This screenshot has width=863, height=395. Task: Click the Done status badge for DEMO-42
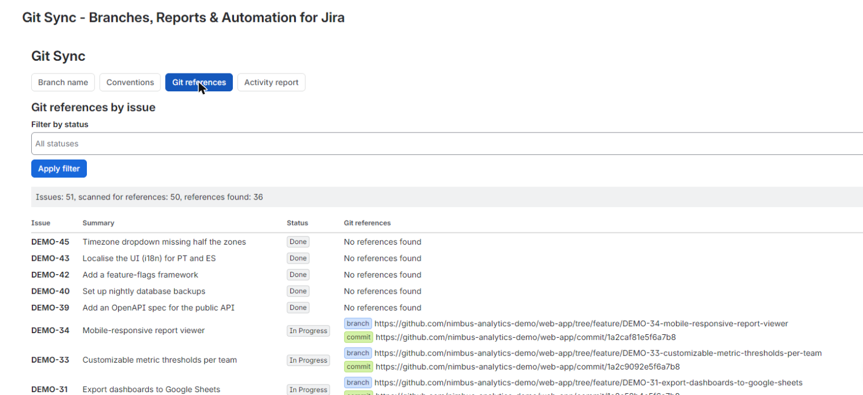[298, 275]
